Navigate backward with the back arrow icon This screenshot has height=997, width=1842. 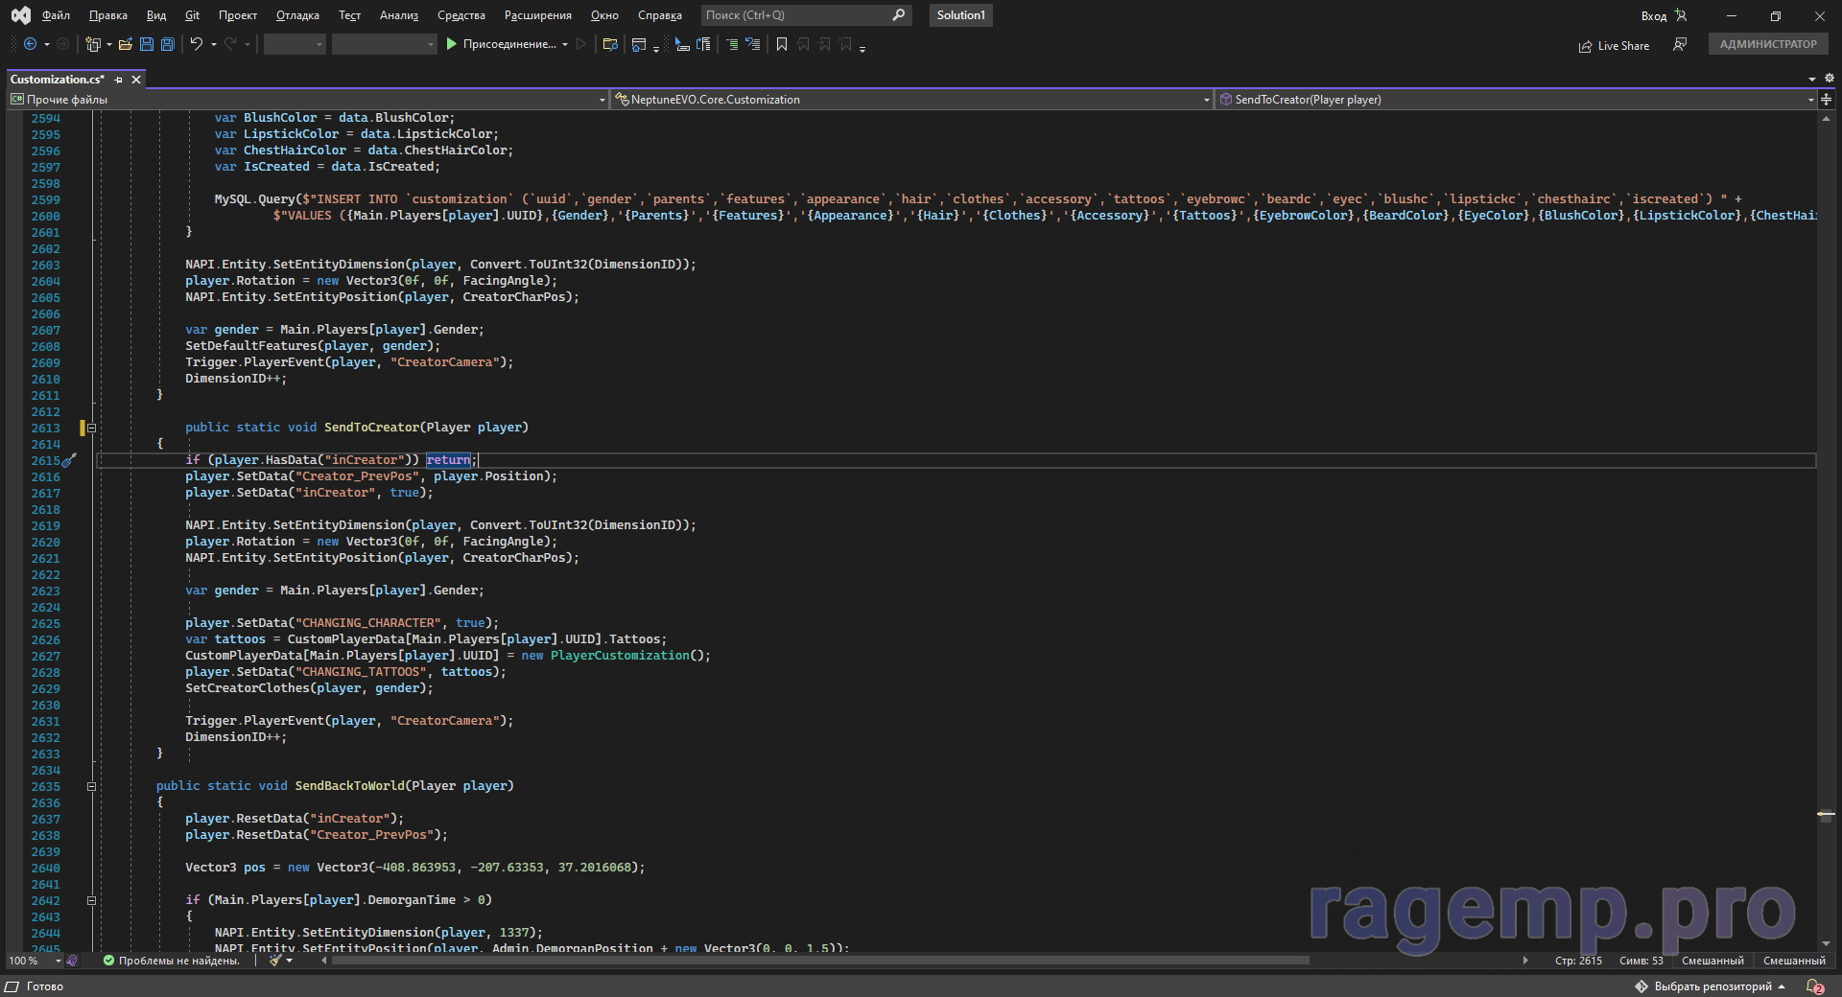coord(31,44)
